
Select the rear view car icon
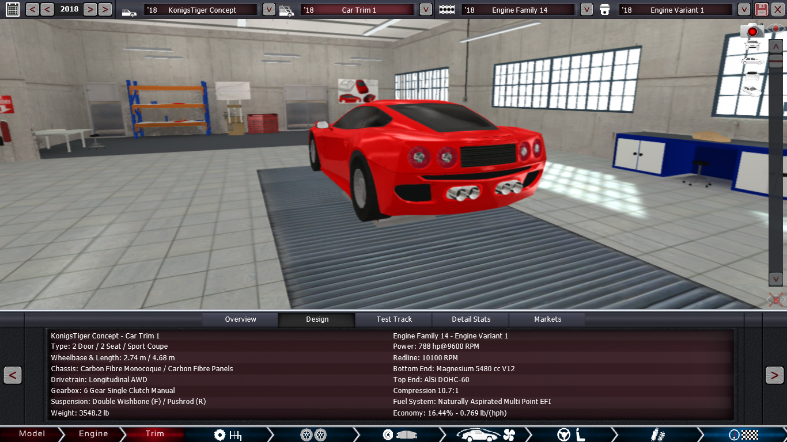click(x=752, y=75)
